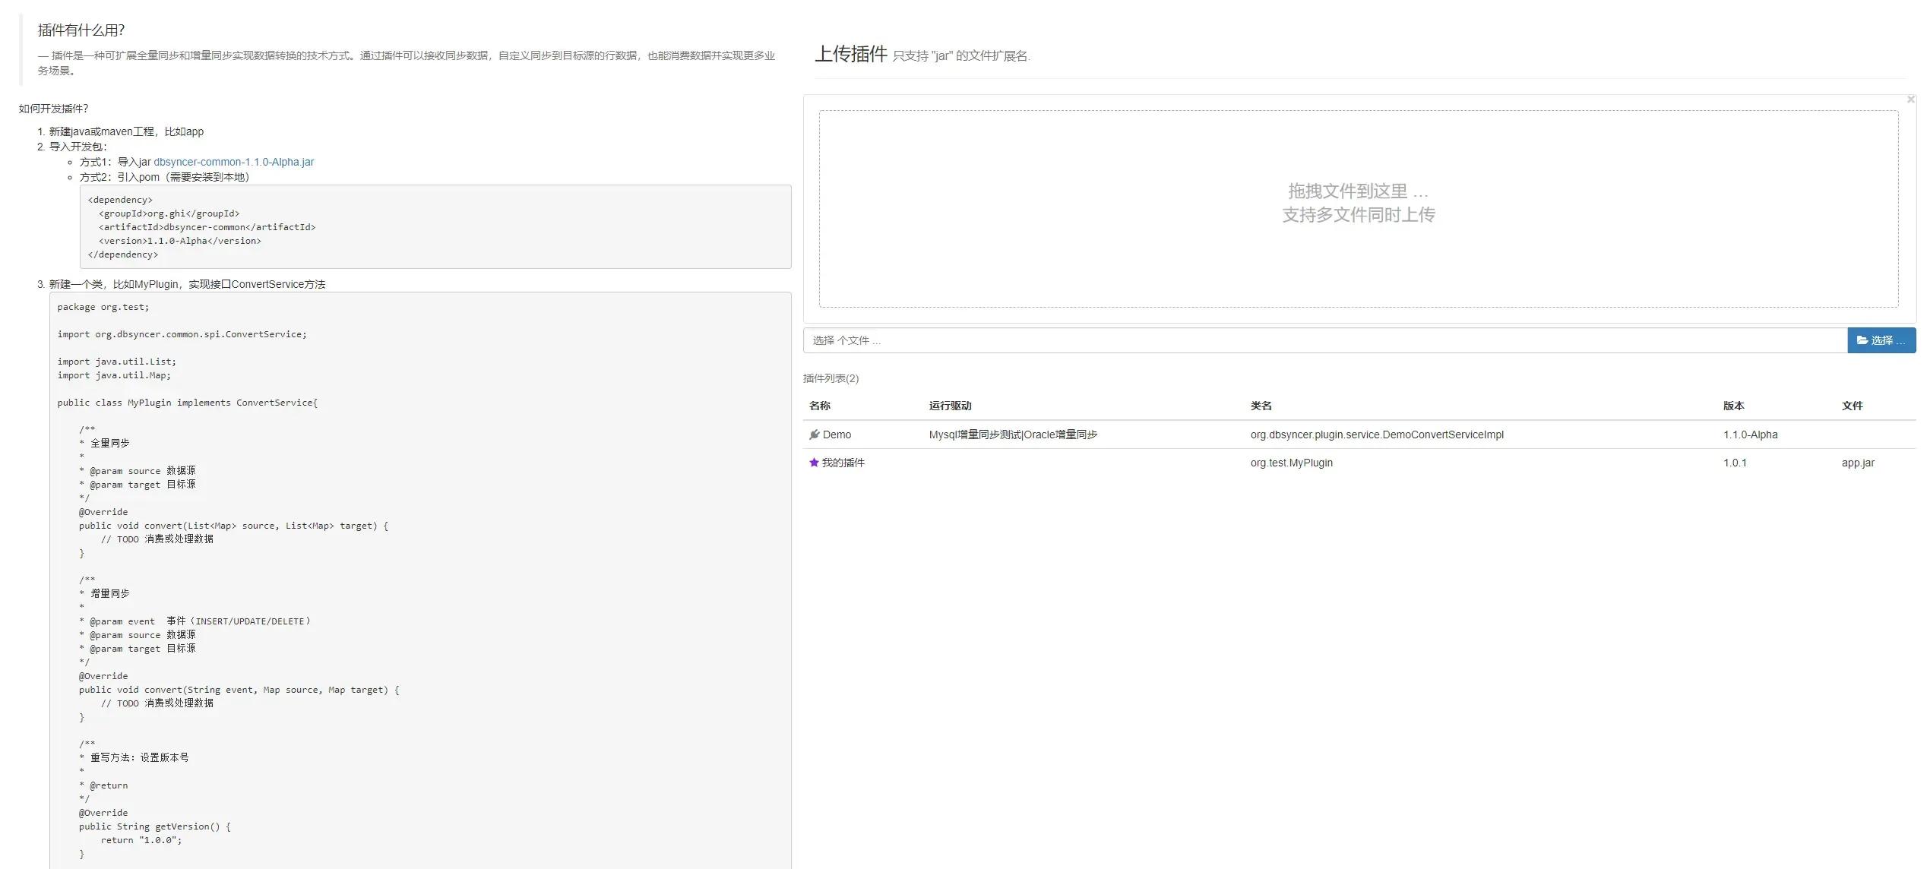Viewport: 1927px width, 869px height.
Task: Click the drag-and-drop file upload zone
Action: (x=1358, y=209)
